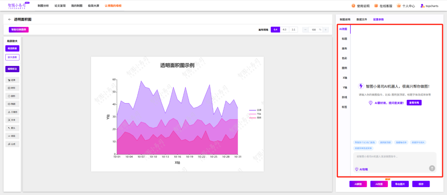Switch to the 数据文件 tab
This screenshot has width=447, height=195.
[362, 20]
